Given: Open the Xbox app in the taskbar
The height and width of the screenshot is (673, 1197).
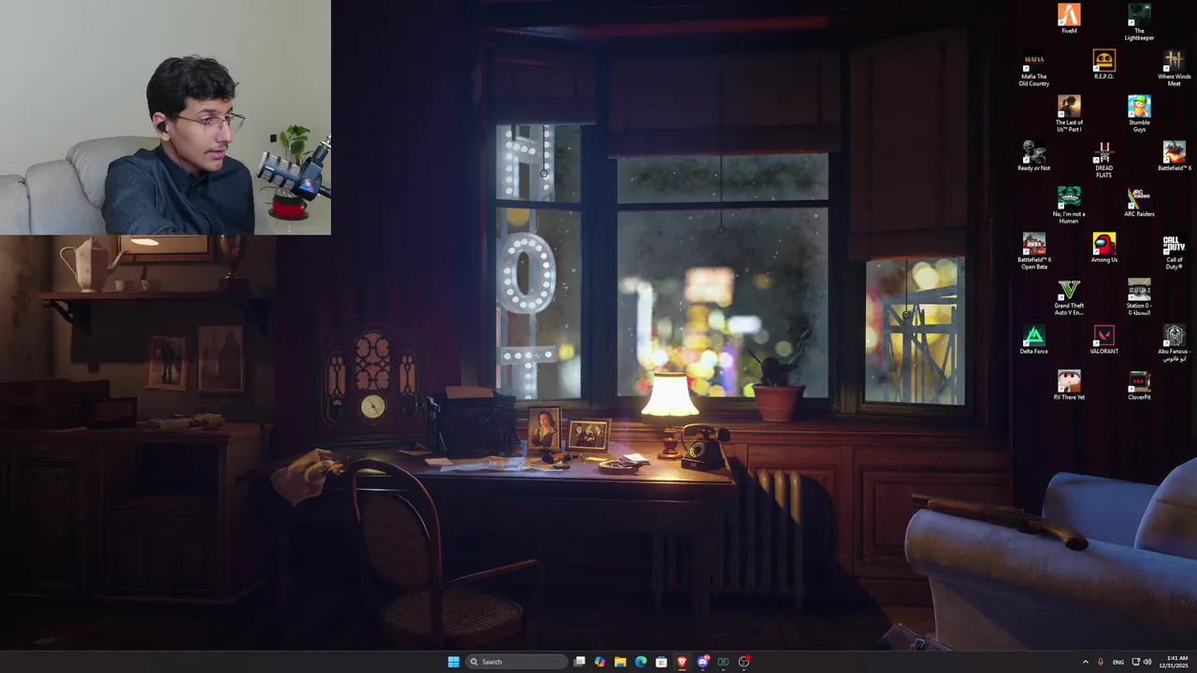Looking at the screenshot, I should tap(723, 662).
